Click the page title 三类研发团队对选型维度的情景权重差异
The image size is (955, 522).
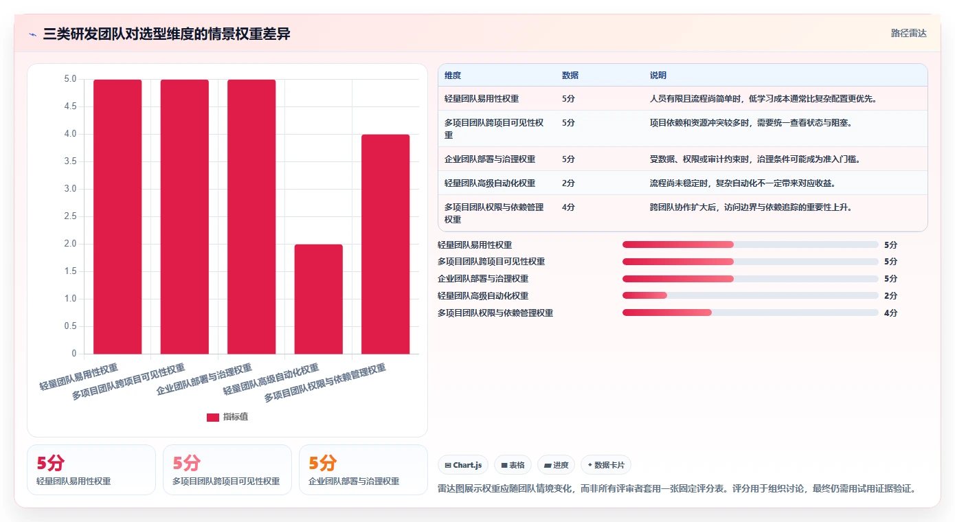[166, 34]
